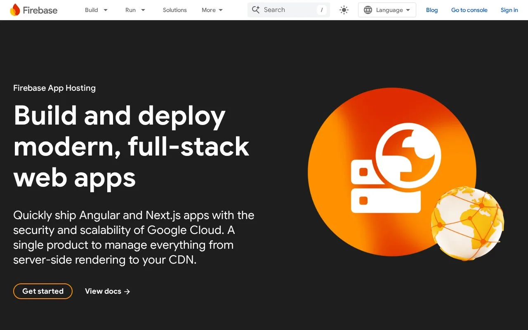Viewport: 528px width, 330px height.
Task: Click the globe icon in Language selector
Action: pyautogui.click(x=368, y=10)
